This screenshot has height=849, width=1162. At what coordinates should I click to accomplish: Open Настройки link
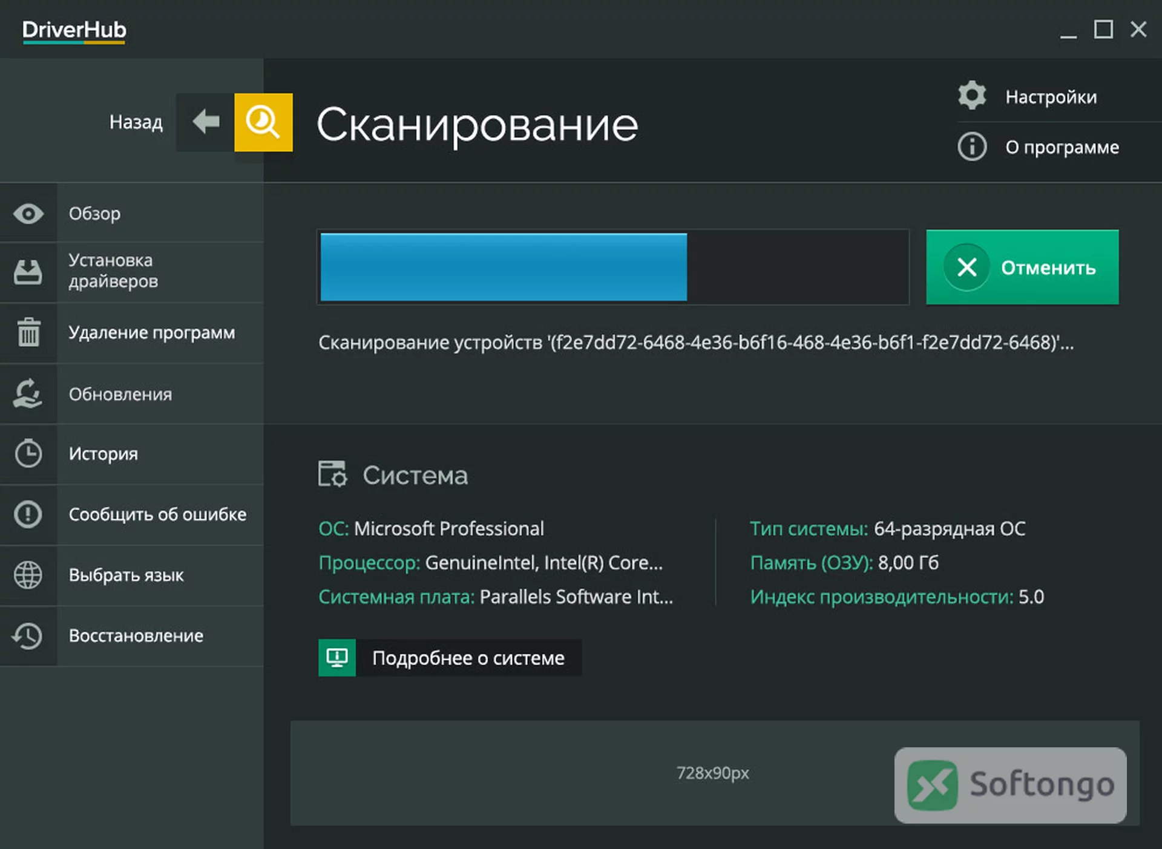coord(1051,97)
